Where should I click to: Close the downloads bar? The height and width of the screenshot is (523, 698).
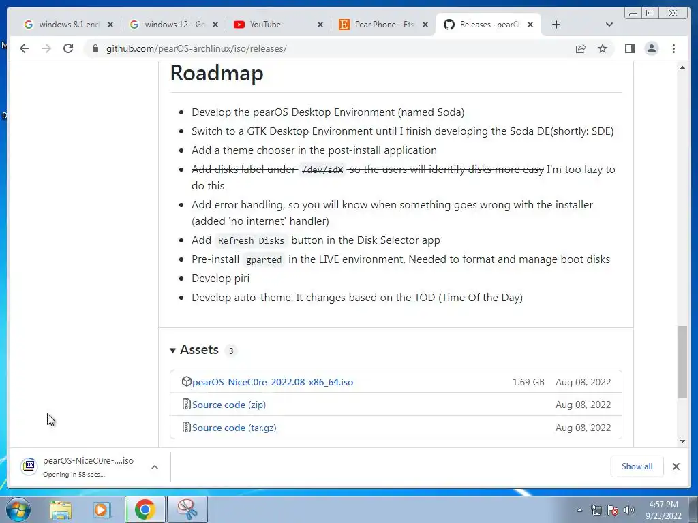pyautogui.click(x=676, y=466)
